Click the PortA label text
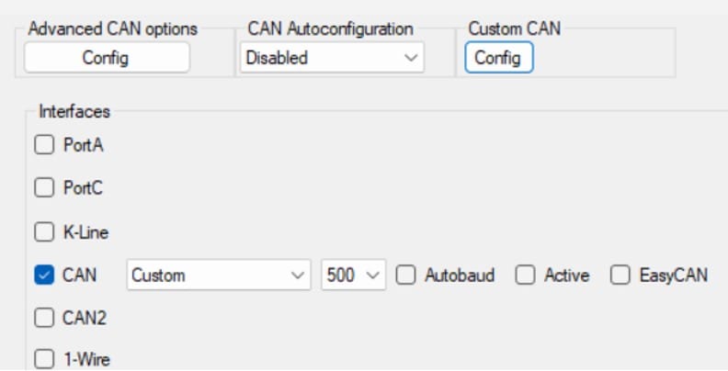The width and height of the screenshot is (728, 371). [x=84, y=145]
